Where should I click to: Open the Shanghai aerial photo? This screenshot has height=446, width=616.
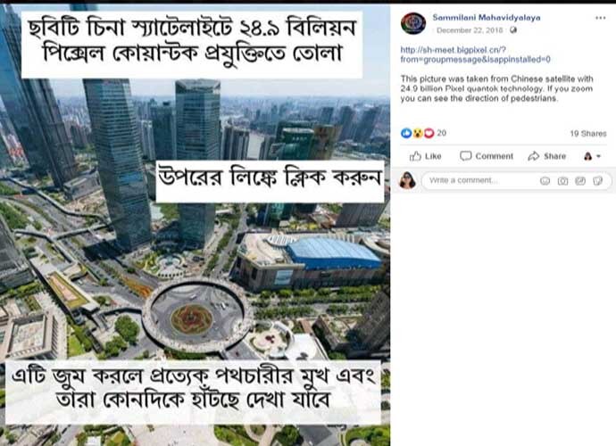pyautogui.click(x=196, y=225)
